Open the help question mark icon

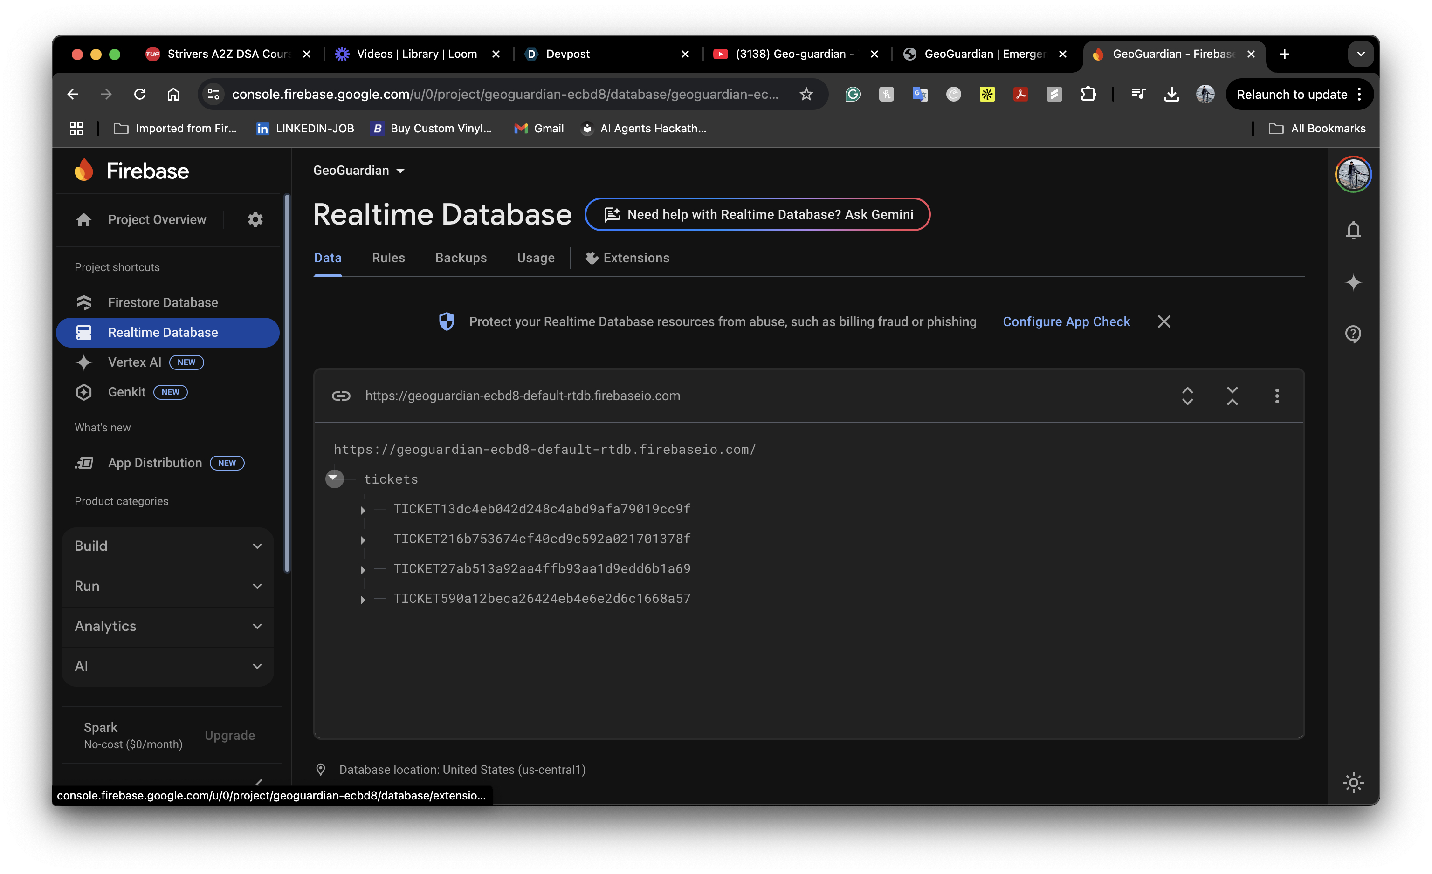1353,334
